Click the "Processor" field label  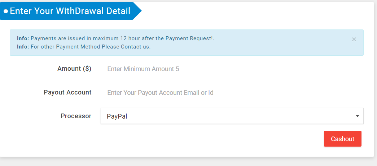click(x=76, y=116)
